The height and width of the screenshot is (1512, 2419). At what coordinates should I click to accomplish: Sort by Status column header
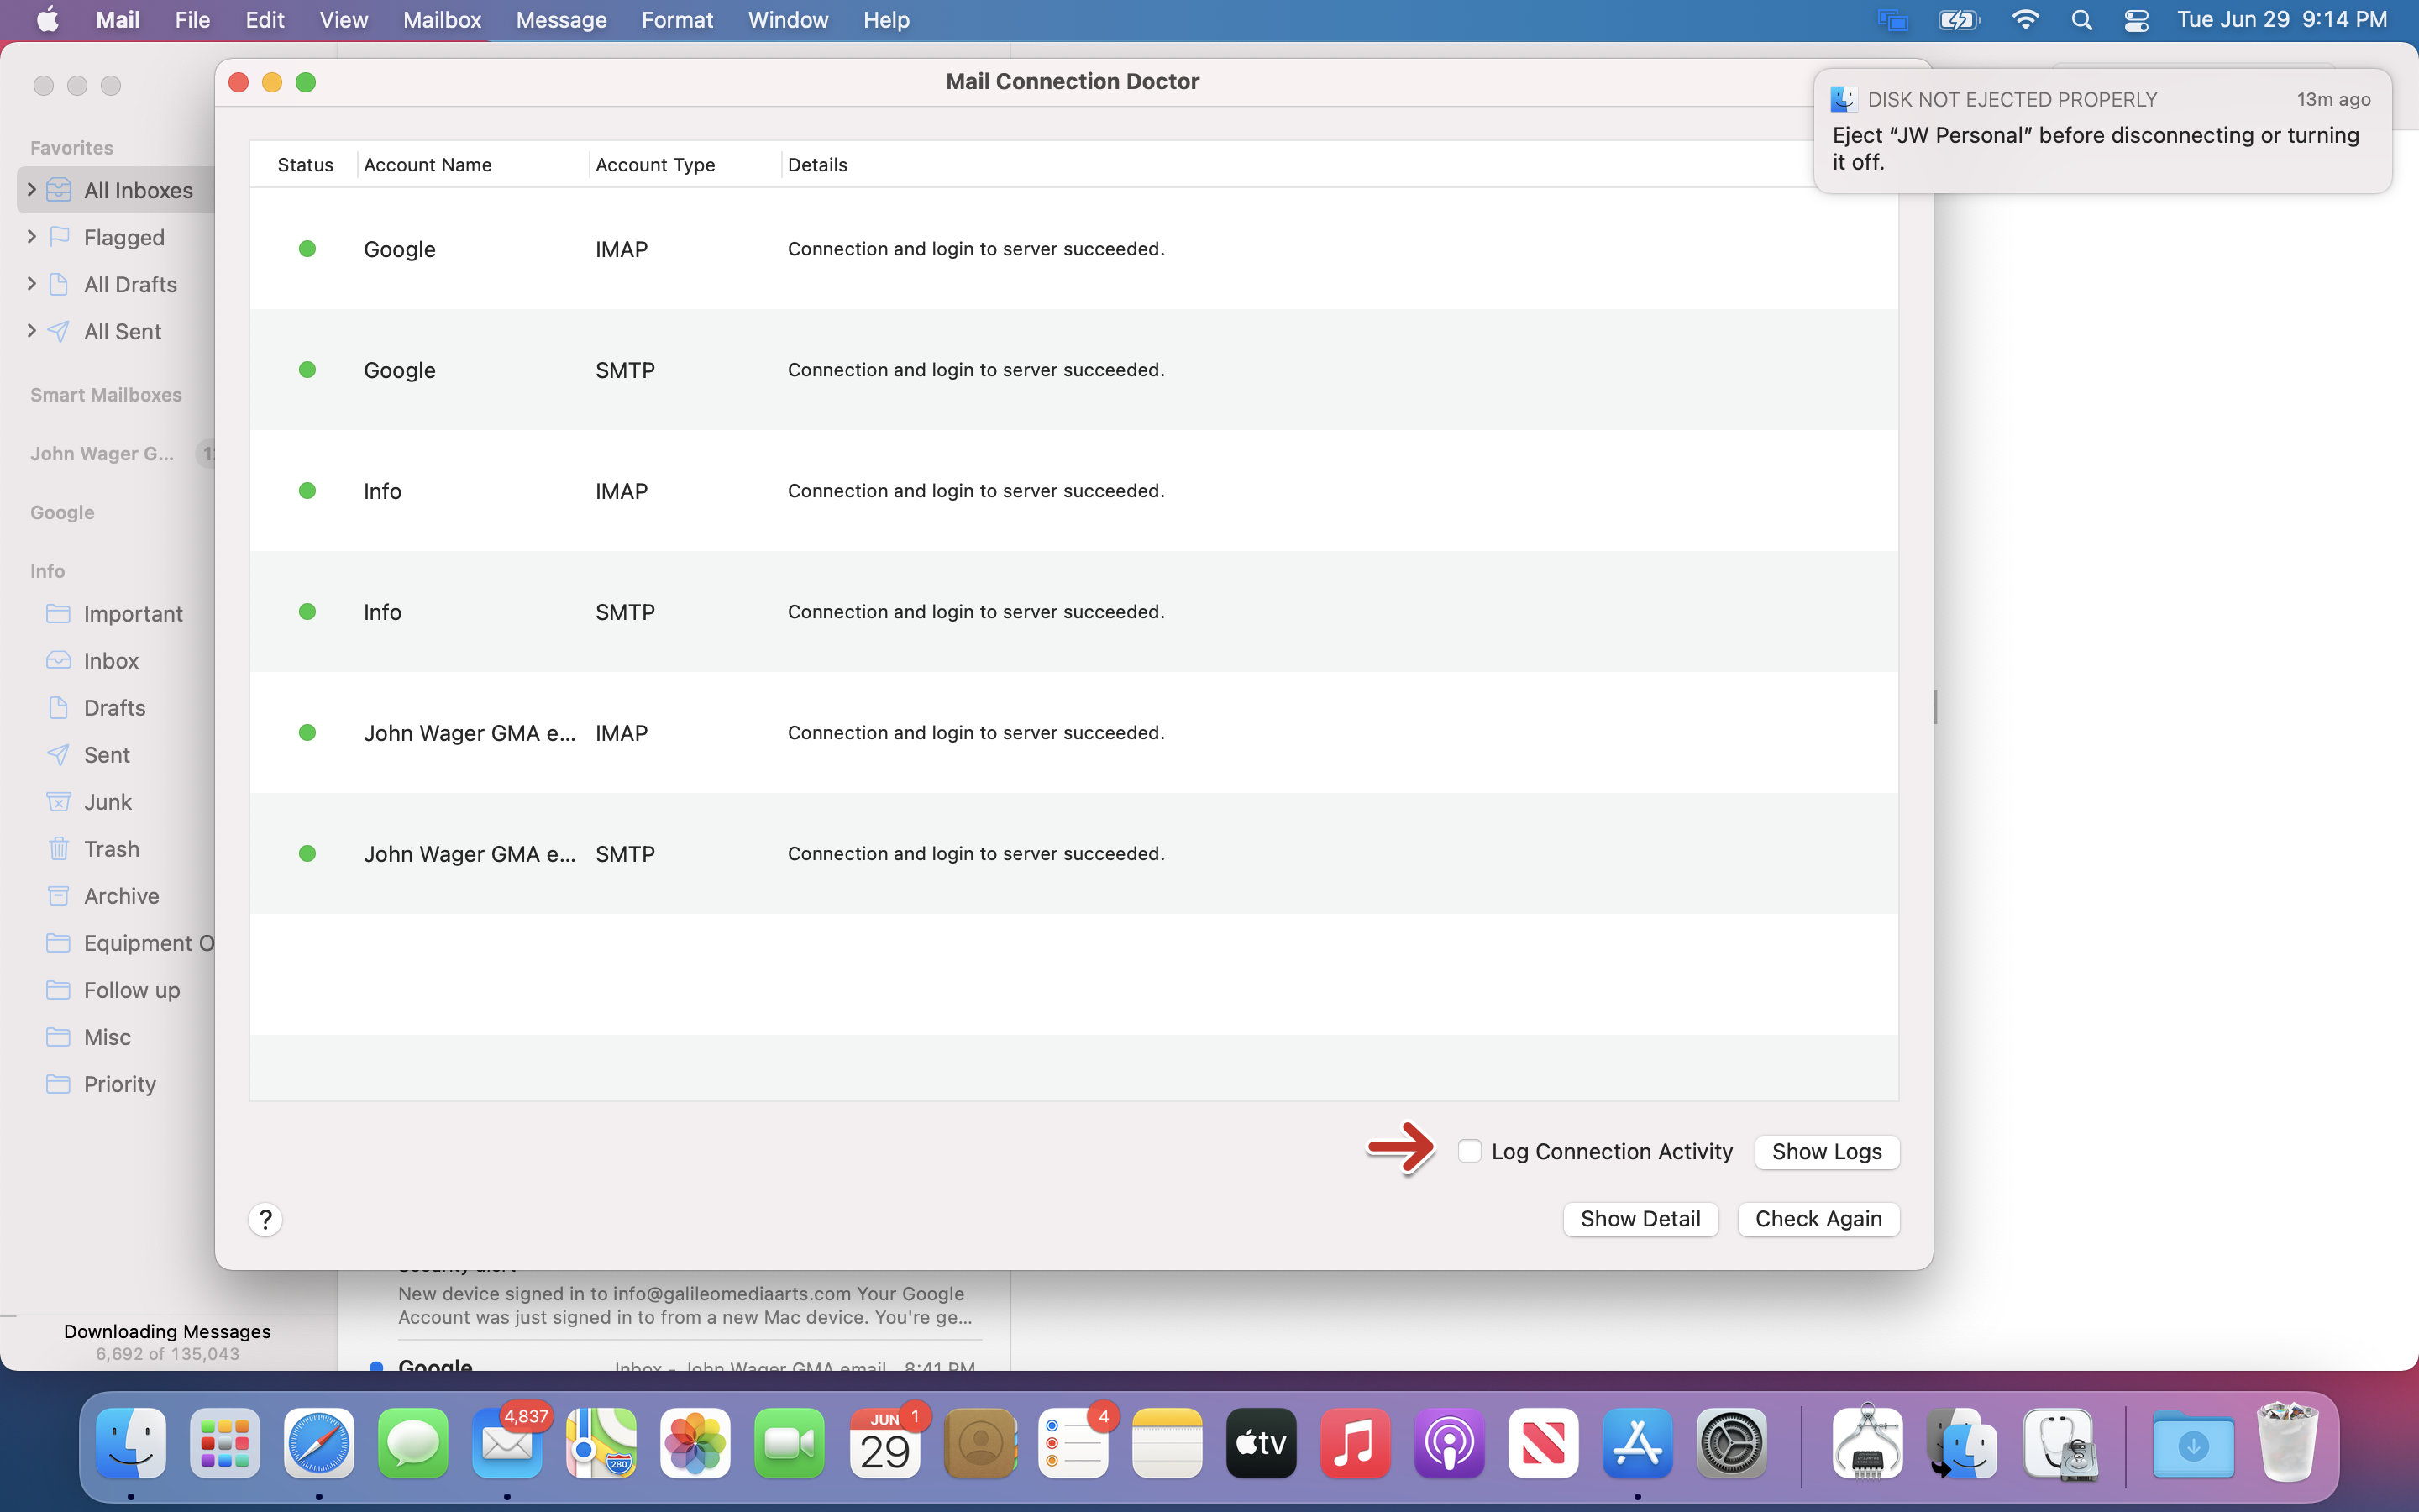305,164
